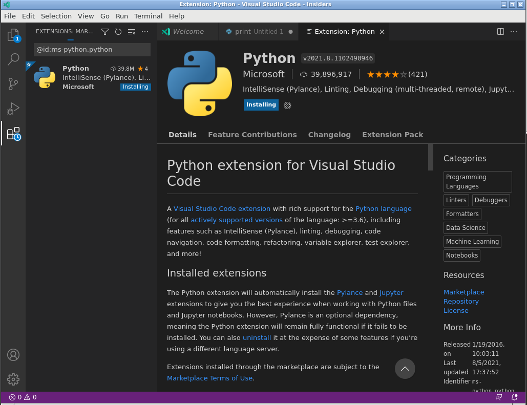Image resolution: width=527 pixels, height=405 pixels.
Task: Open the Run menu
Action: (122, 16)
